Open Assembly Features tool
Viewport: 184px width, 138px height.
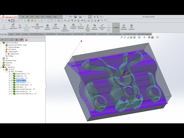(x=74, y=26)
